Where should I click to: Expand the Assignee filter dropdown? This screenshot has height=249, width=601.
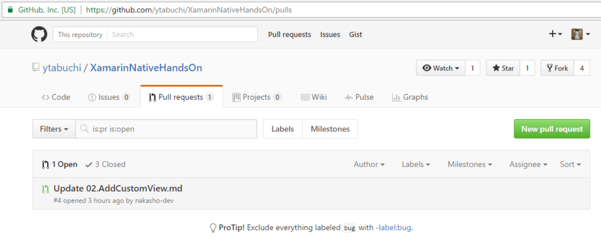click(x=528, y=164)
